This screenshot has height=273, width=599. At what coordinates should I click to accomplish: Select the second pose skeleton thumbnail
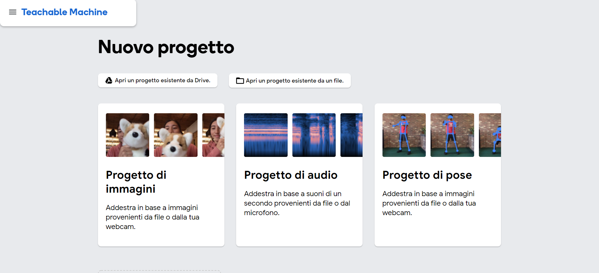(x=452, y=135)
